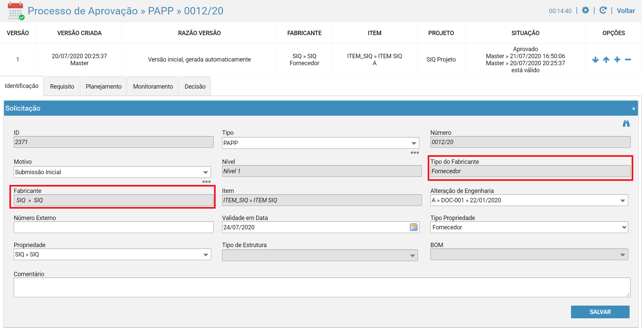This screenshot has width=643, height=328.
Task: Click the ellipsis below Tipo dropdown
Action: (x=415, y=152)
